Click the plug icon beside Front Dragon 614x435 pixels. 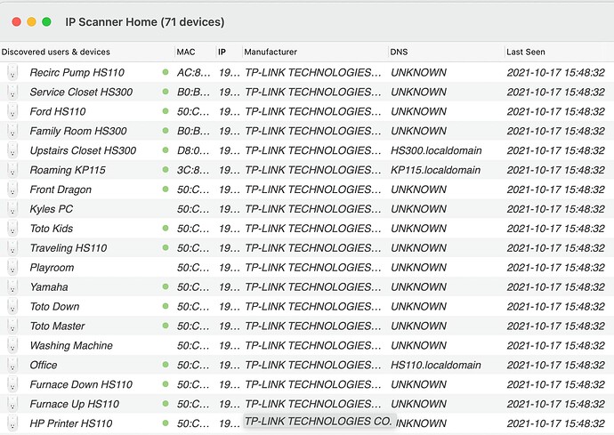tap(12, 189)
